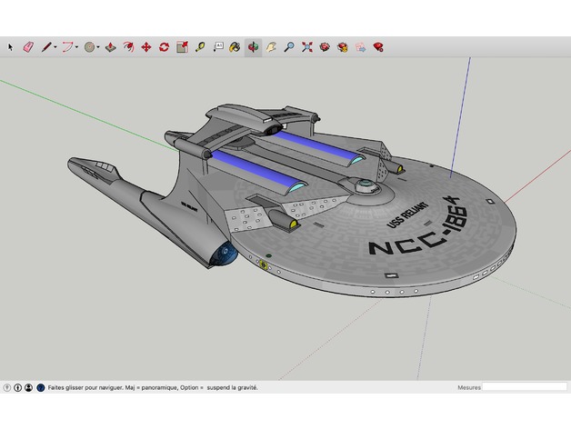This screenshot has height=429, width=571.
Task: Select the Paint Bucket tool
Action: point(235,46)
